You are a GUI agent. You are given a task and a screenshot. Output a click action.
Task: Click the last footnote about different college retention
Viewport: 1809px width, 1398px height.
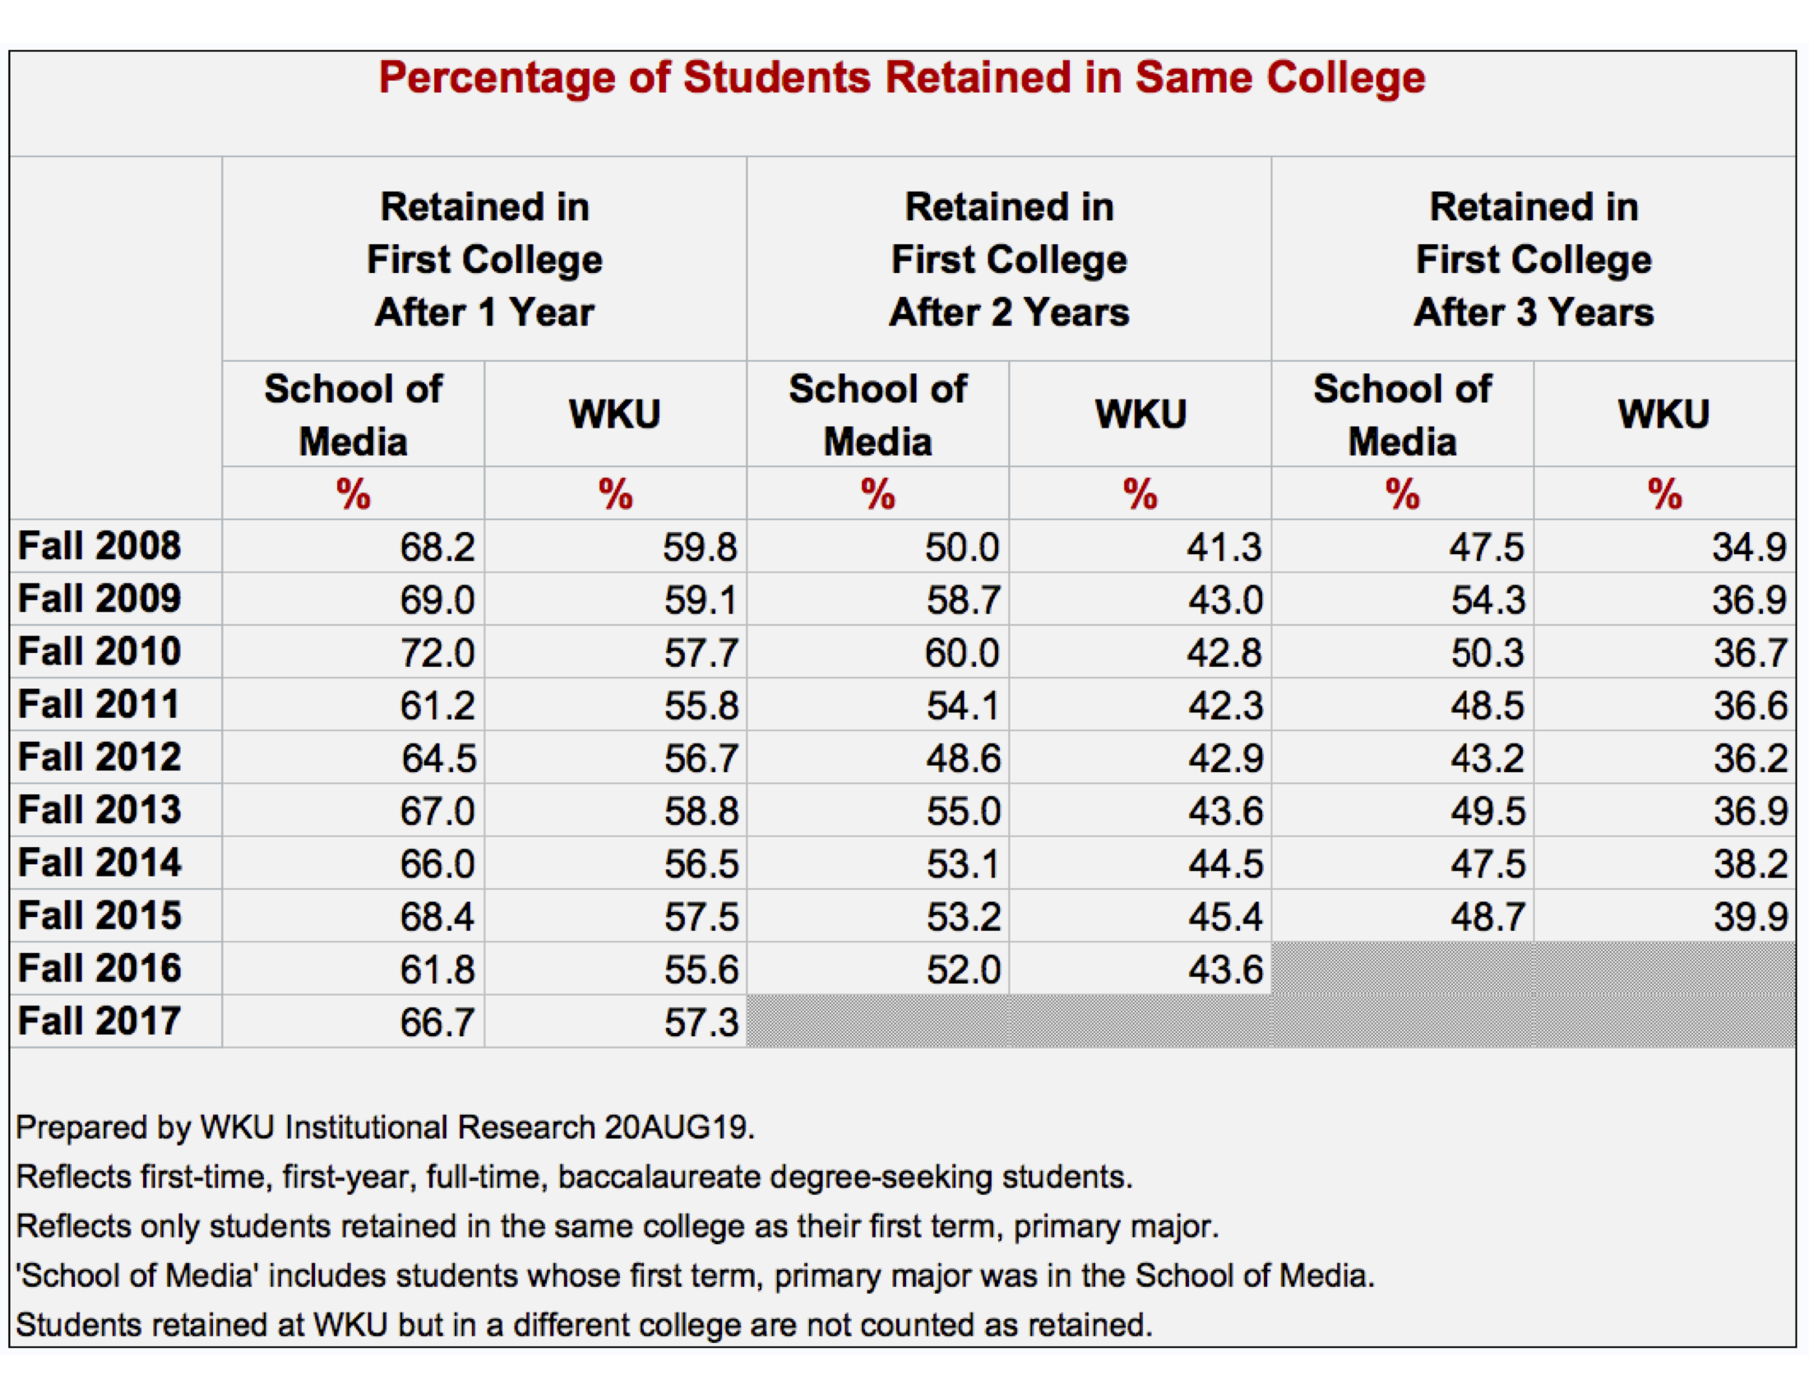click(584, 1325)
